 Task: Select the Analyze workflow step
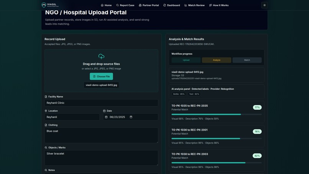tap(217, 60)
